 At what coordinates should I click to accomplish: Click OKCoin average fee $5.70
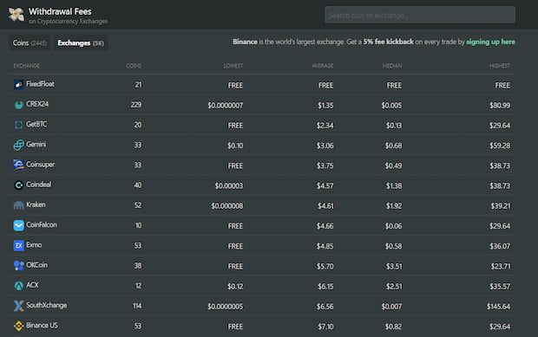(325, 266)
